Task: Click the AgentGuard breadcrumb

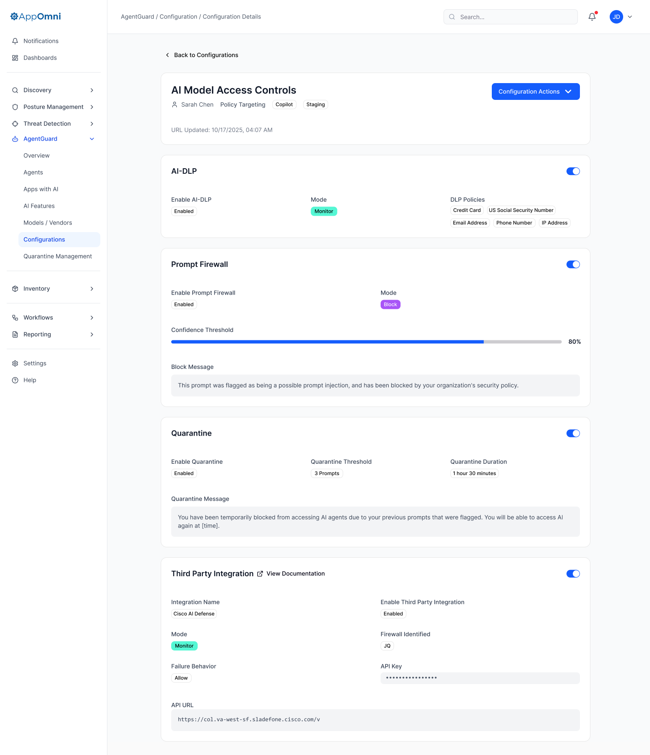Action: [x=137, y=16]
